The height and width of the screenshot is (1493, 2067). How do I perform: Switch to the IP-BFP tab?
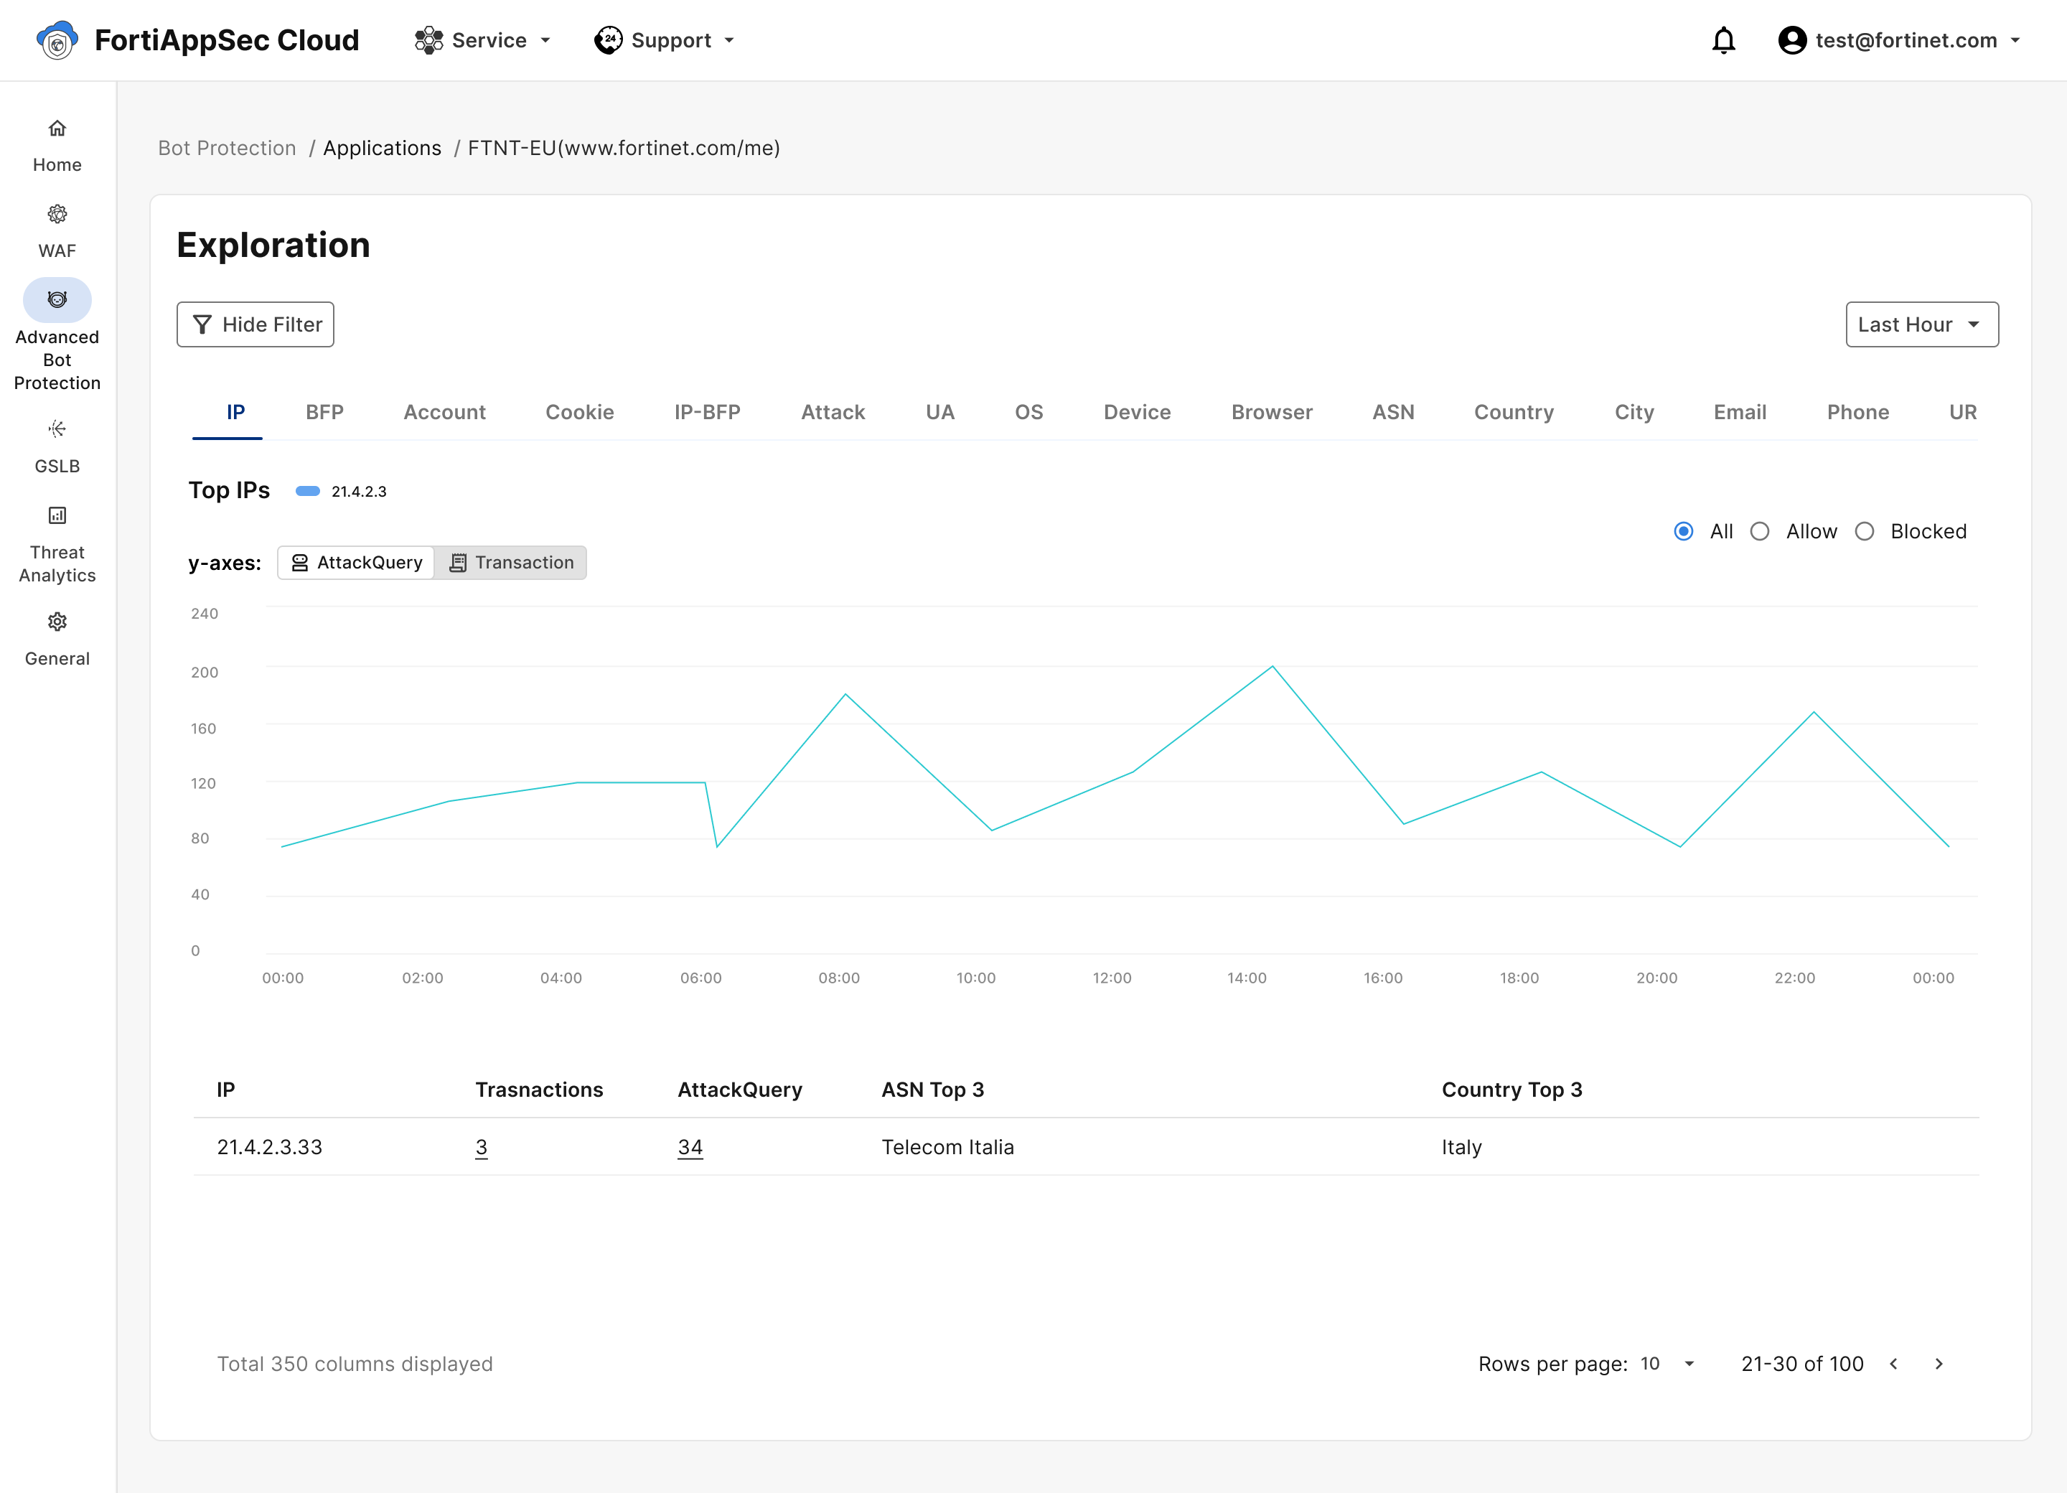[x=706, y=412]
